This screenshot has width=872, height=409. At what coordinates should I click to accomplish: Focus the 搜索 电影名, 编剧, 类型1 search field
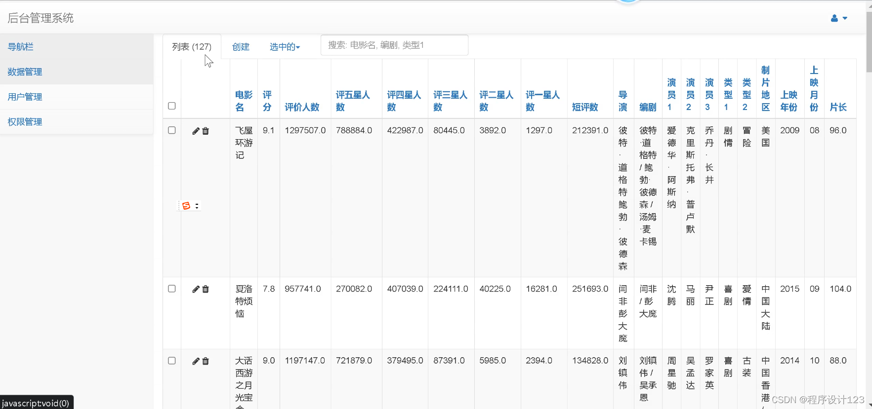coord(394,45)
